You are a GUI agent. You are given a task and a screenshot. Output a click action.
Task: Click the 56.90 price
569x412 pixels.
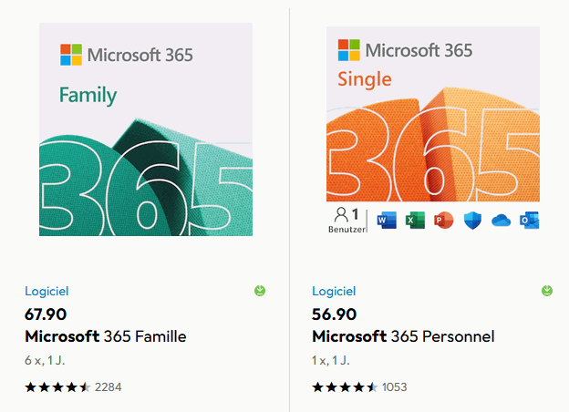click(334, 314)
